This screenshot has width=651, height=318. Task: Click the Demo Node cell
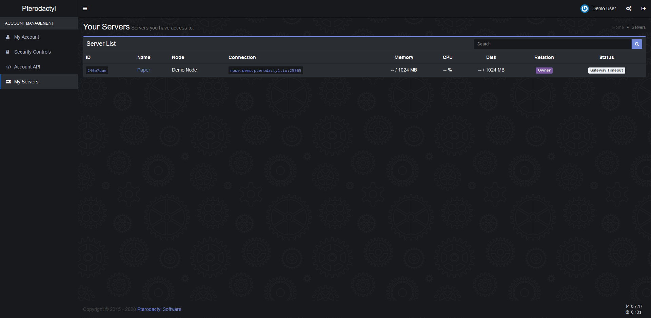pyautogui.click(x=184, y=70)
